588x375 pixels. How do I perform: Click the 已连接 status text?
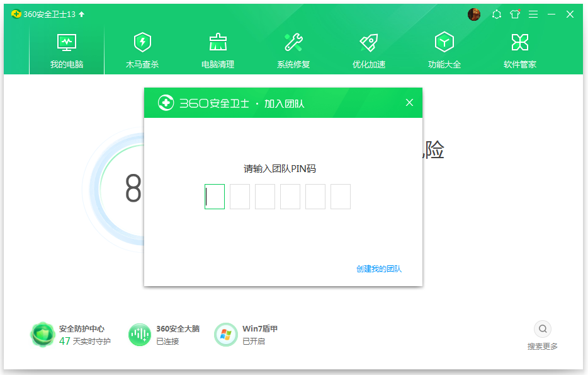pyautogui.click(x=167, y=341)
